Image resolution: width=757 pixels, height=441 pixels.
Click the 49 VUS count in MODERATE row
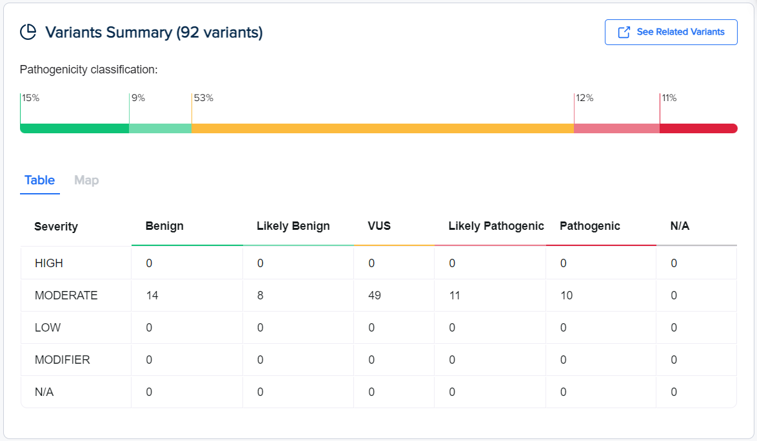373,296
